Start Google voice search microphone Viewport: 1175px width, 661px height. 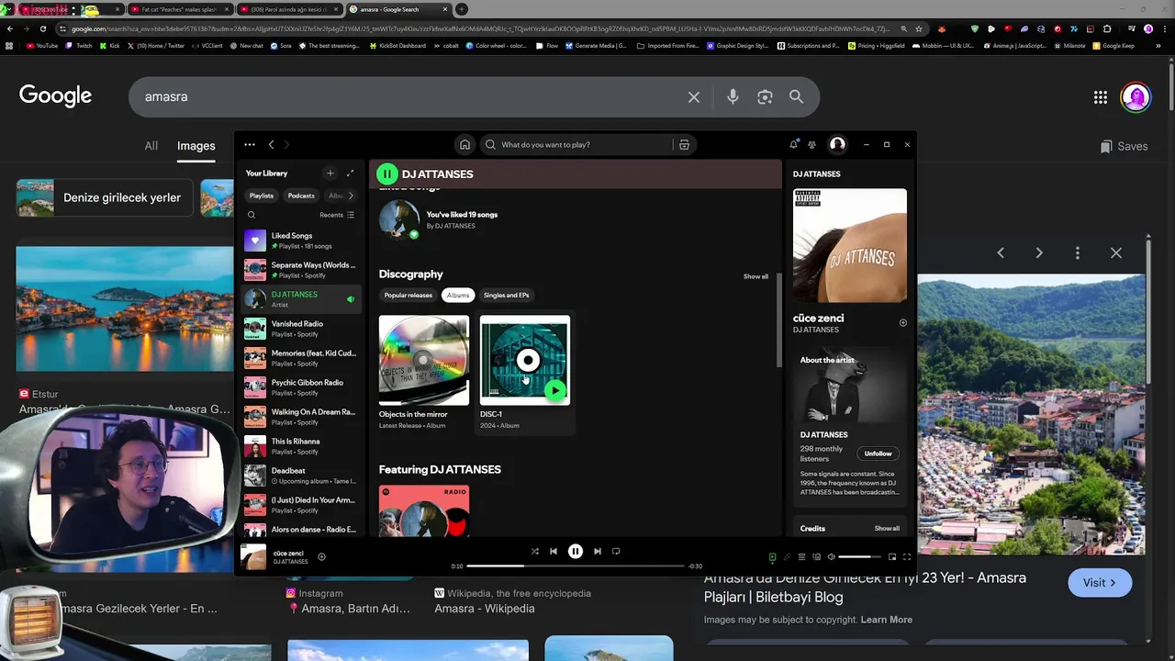[x=733, y=96]
